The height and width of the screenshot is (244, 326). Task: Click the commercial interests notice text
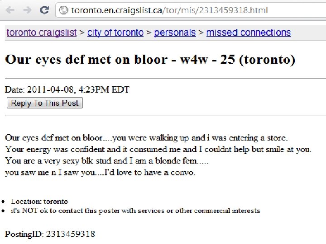(x=135, y=211)
